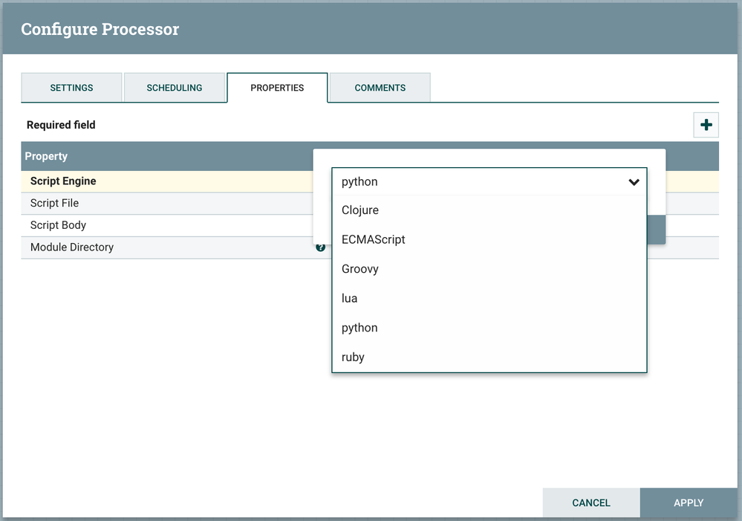Viewport: 742px width, 521px height.
Task: Click the add property plus icon
Action: click(706, 125)
